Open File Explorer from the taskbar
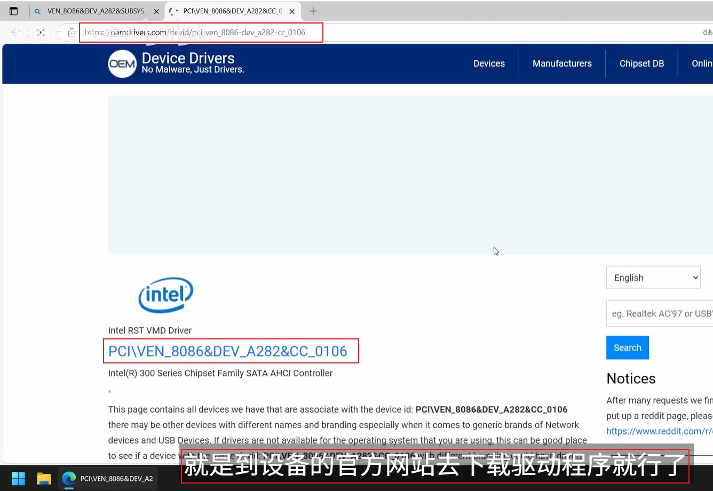 click(x=44, y=478)
